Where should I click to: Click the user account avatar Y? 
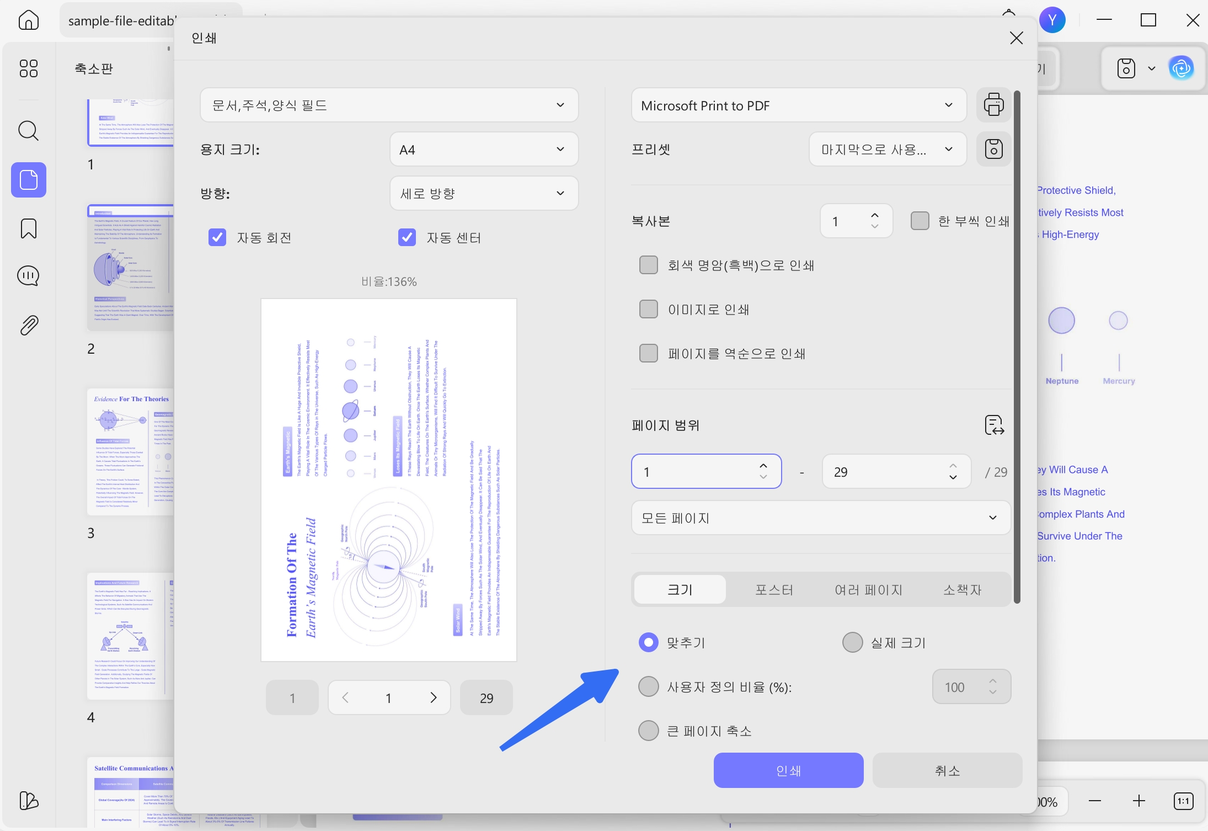click(1052, 20)
